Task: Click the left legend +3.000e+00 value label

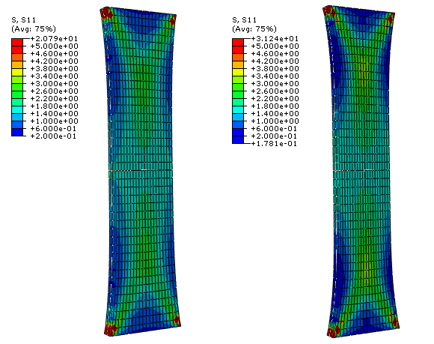Action: coord(54,84)
